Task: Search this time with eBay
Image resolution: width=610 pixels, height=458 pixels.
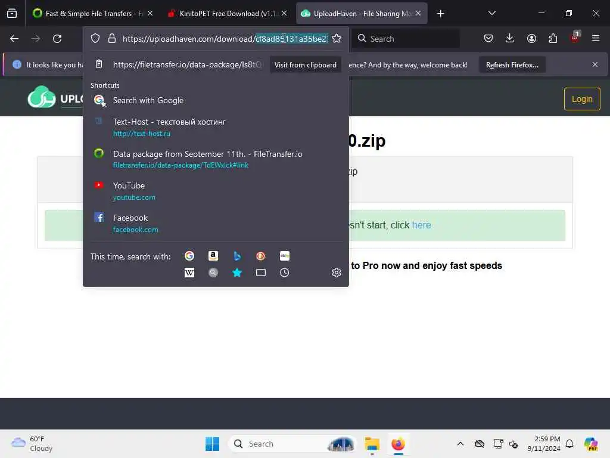Action: (284, 256)
